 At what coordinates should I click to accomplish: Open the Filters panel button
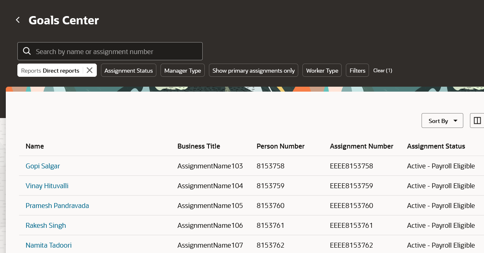(357, 71)
